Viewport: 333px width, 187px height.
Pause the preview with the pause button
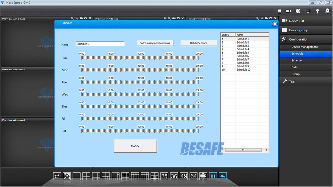click(213, 176)
